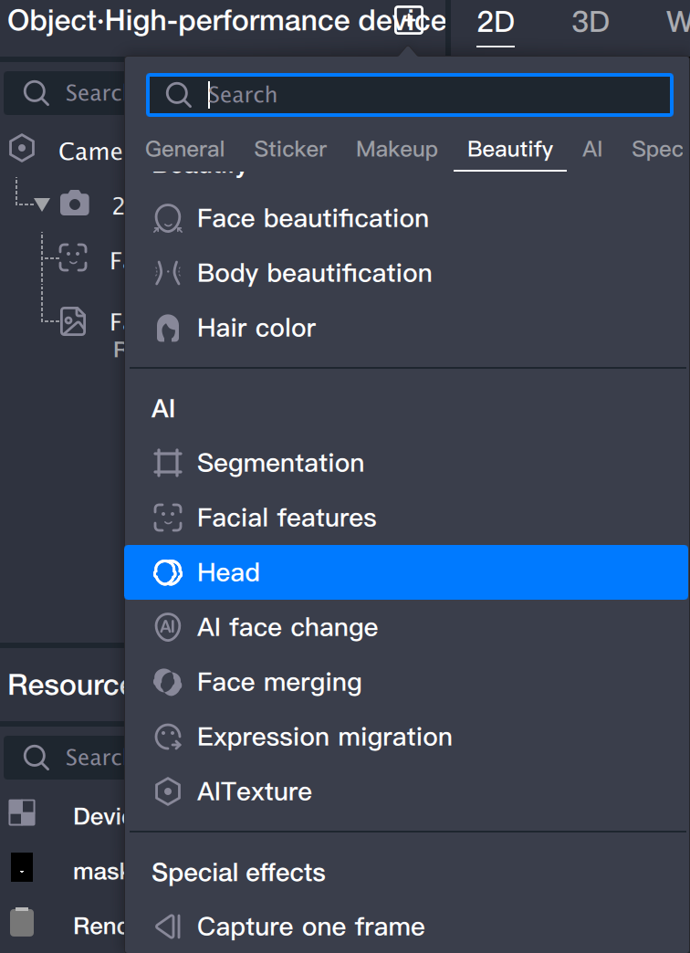Select the mask resource thumbnail
This screenshot has width=690, height=953.
pos(22,868)
